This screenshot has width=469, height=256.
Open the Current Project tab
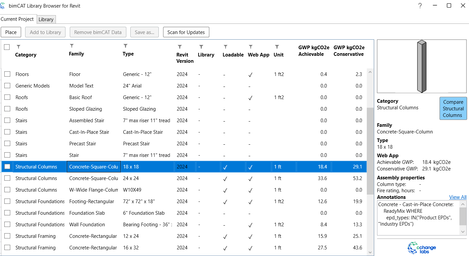[17, 19]
